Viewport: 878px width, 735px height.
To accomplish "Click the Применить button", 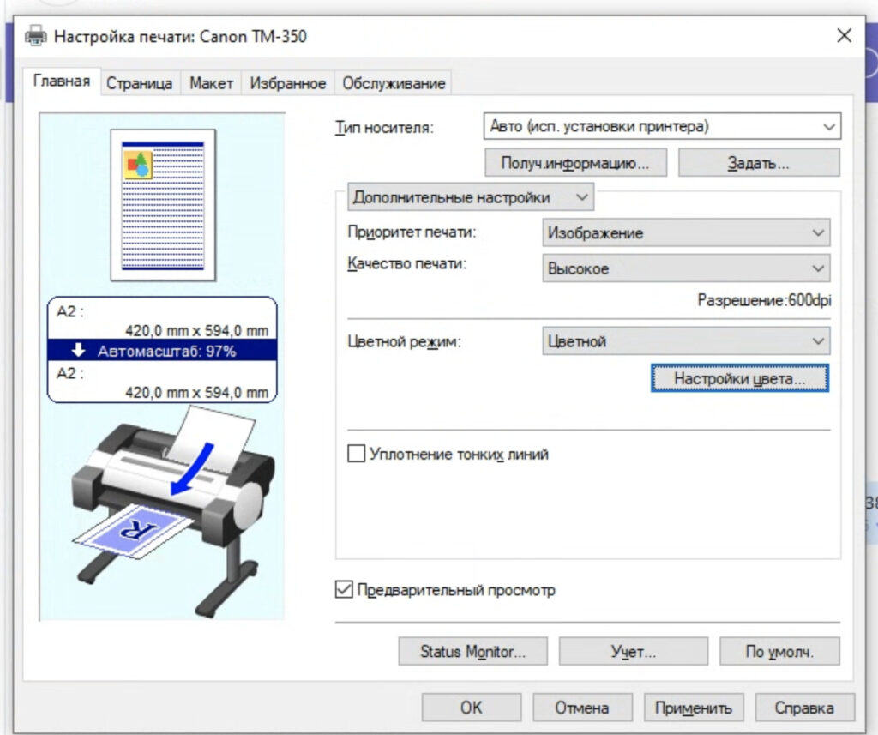I will coord(694,708).
